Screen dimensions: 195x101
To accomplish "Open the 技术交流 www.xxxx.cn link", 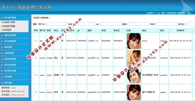I will pos(18,91).
